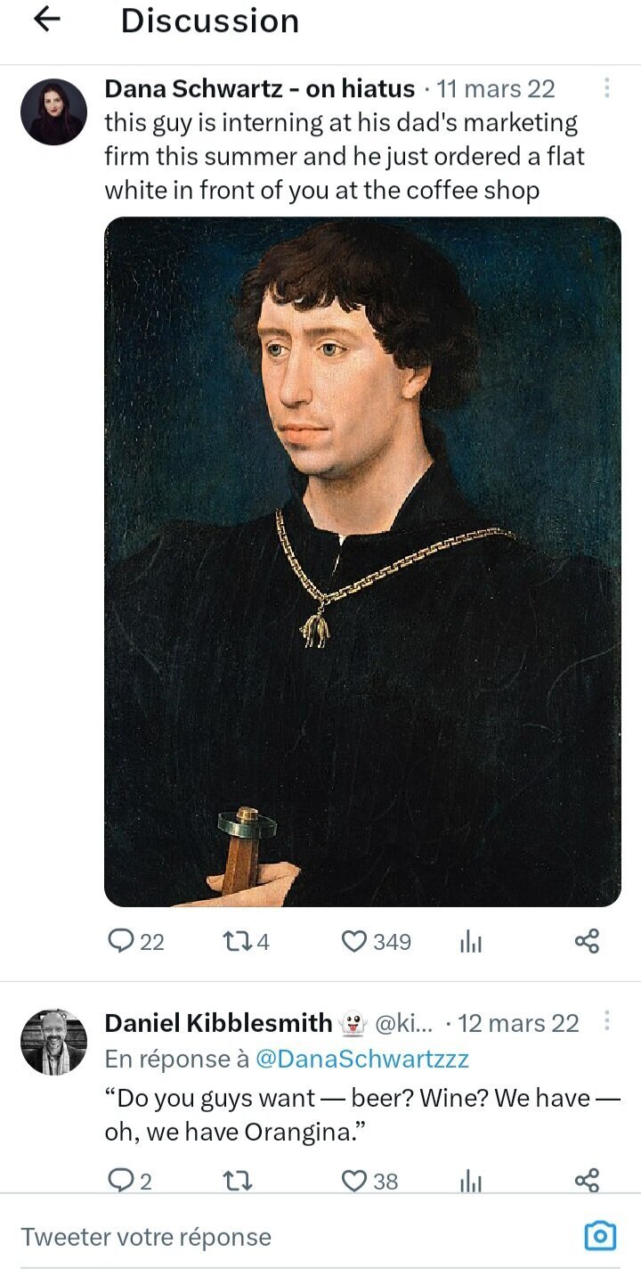Tap the back arrow in header
Image resolution: width=641 pixels, height=1277 pixels.
click(x=46, y=20)
